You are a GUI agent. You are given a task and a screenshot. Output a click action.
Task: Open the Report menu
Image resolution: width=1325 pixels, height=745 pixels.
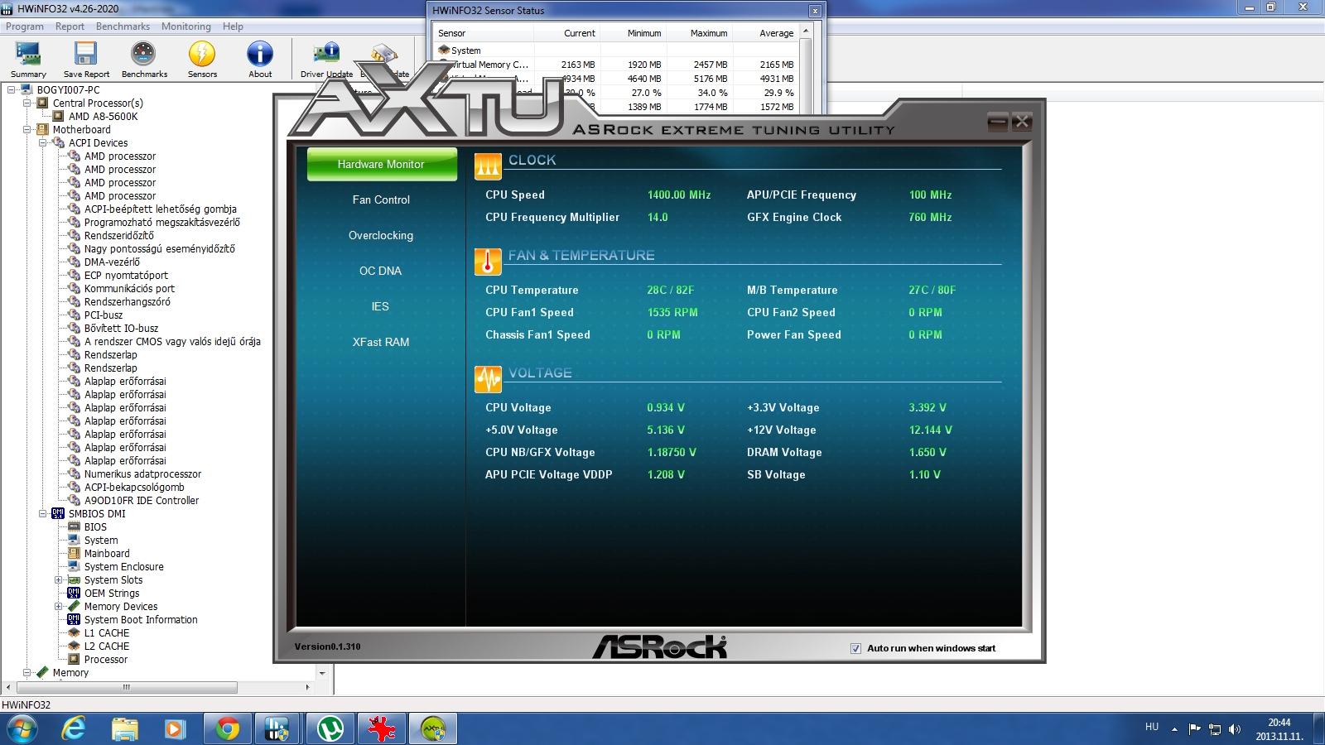[x=70, y=26]
